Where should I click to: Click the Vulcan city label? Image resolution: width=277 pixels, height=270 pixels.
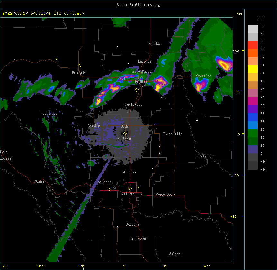[x=174, y=254]
